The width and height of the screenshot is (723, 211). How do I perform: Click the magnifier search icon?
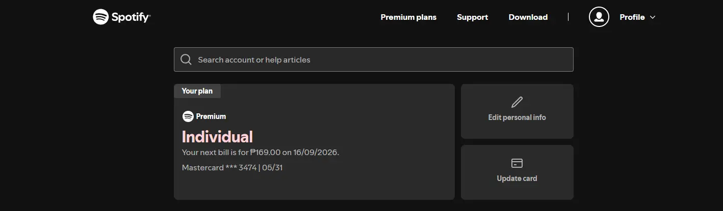pyautogui.click(x=186, y=59)
